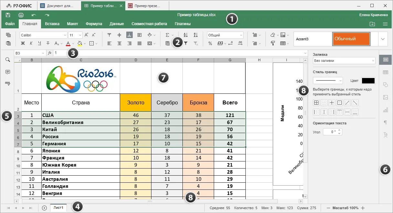This screenshot has height=213, width=393.
Task: Open the search tool in the left sidebar
Action: [x=8, y=60]
